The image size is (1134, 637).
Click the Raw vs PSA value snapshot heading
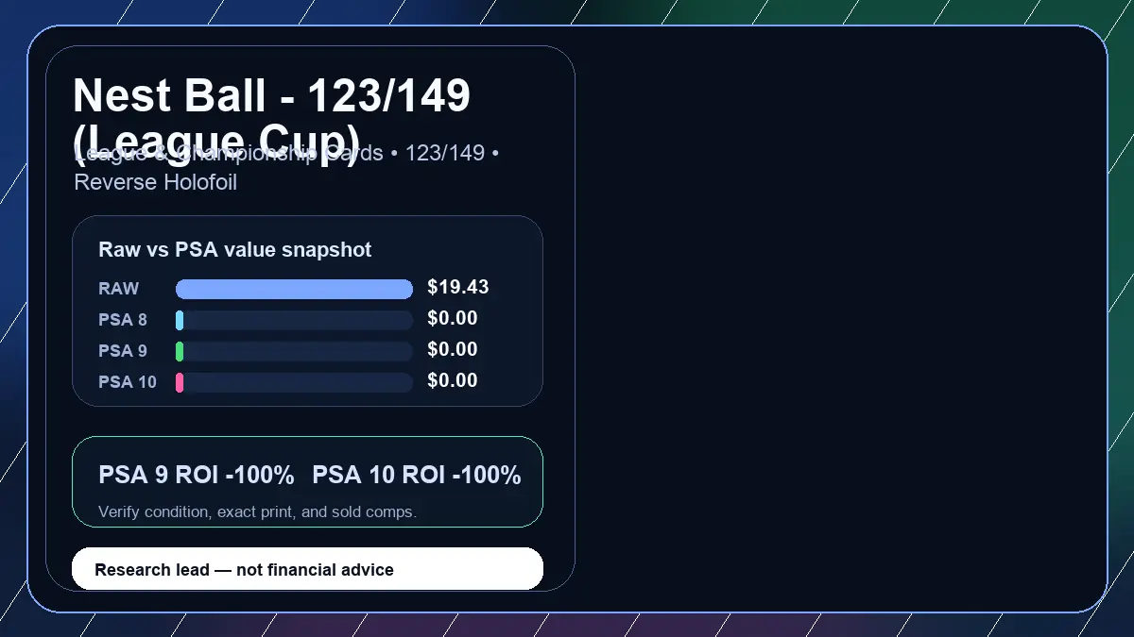[x=235, y=250]
